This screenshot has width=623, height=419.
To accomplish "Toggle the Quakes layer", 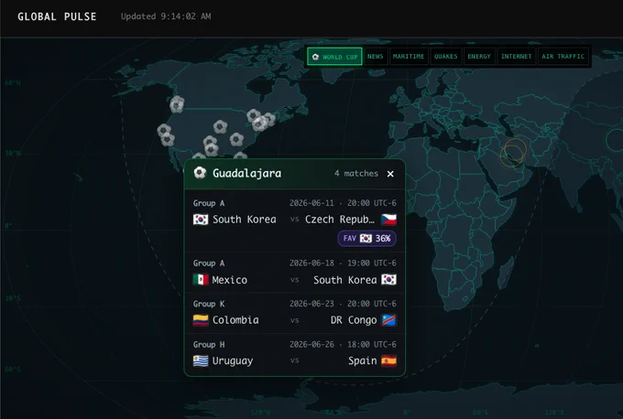I will point(446,57).
